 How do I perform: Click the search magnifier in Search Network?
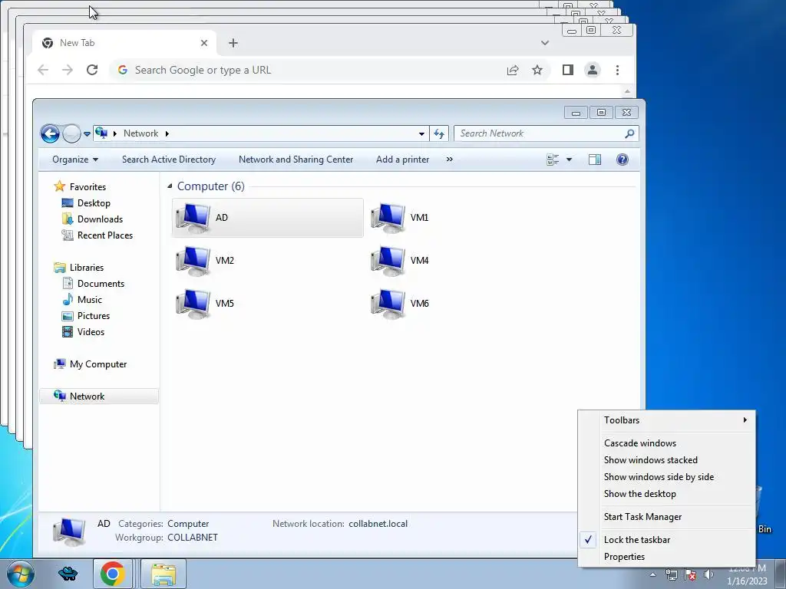click(629, 133)
